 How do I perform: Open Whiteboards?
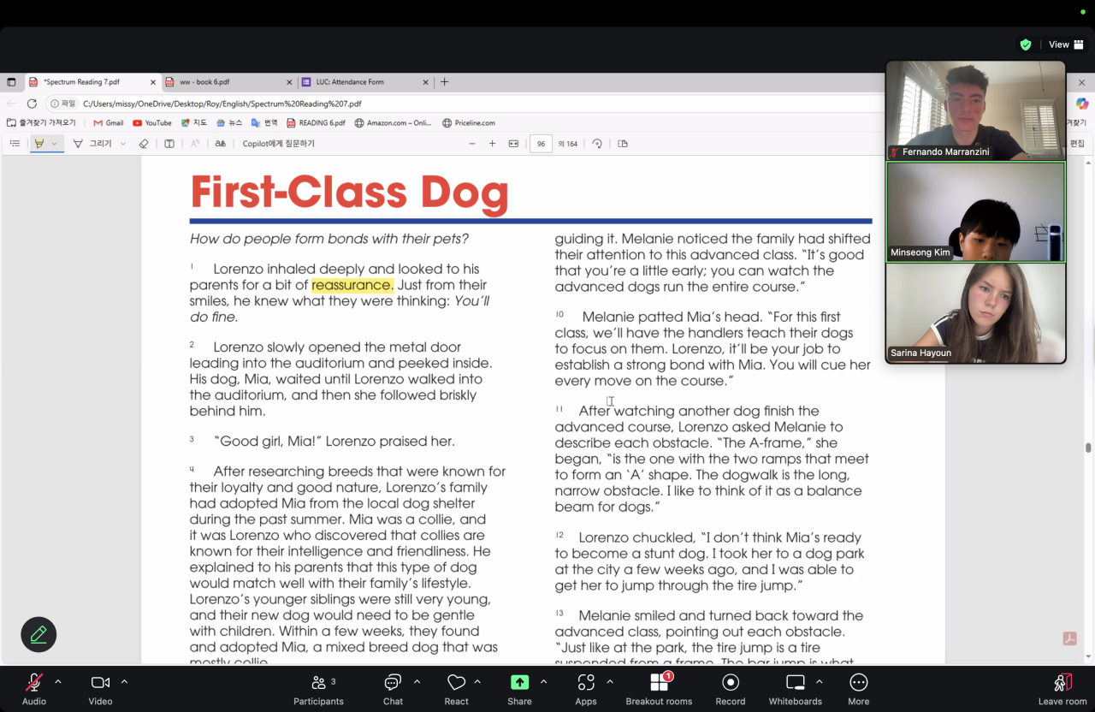point(796,688)
